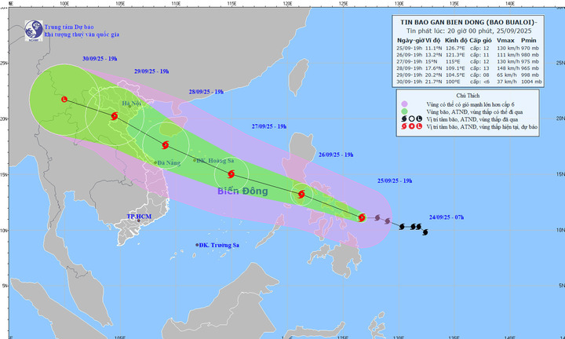Screen dimensions: 565x339
Task: Click the Đà Nẵng city marker
Action: click(x=155, y=163)
